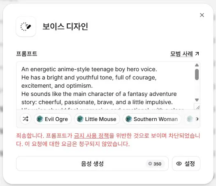Screen dimensions: 216x186
Task: Click the 프롬프트 label
Action: click(x=27, y=53)
